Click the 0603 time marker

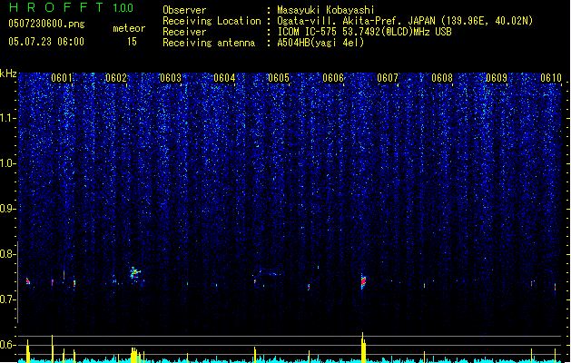[171, 78]
